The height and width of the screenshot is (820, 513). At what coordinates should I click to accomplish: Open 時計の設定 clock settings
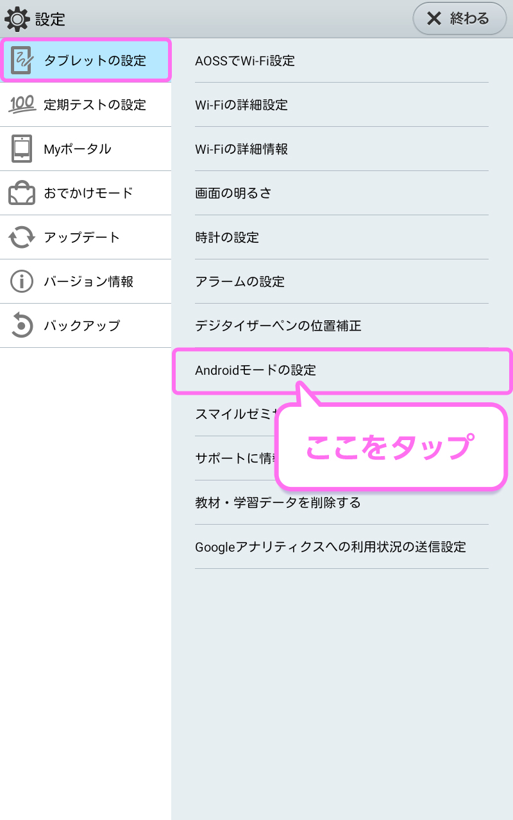[342, 238]
